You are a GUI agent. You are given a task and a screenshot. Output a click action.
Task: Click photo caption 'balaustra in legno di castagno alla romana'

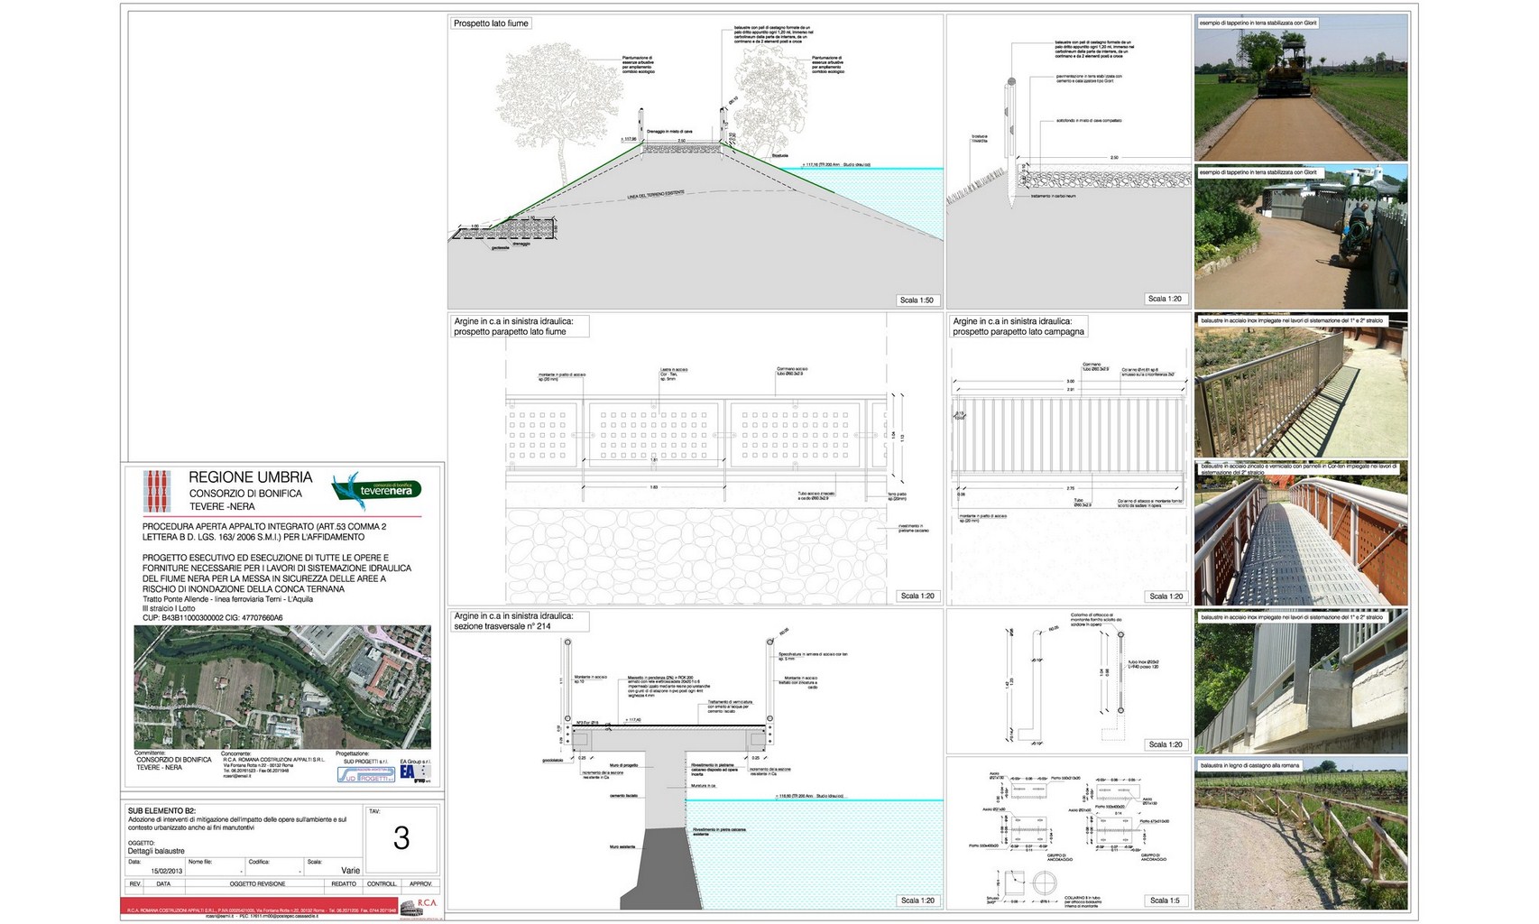click(1250, 765)
